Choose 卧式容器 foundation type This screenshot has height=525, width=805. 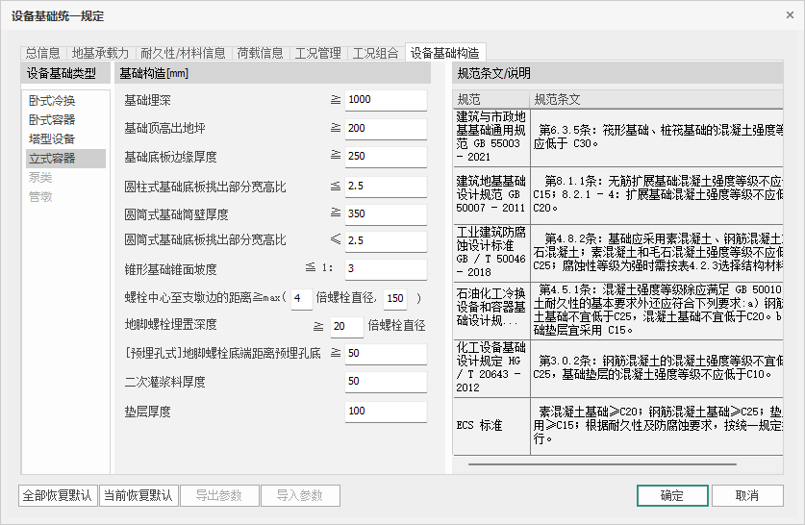(52, 120)
